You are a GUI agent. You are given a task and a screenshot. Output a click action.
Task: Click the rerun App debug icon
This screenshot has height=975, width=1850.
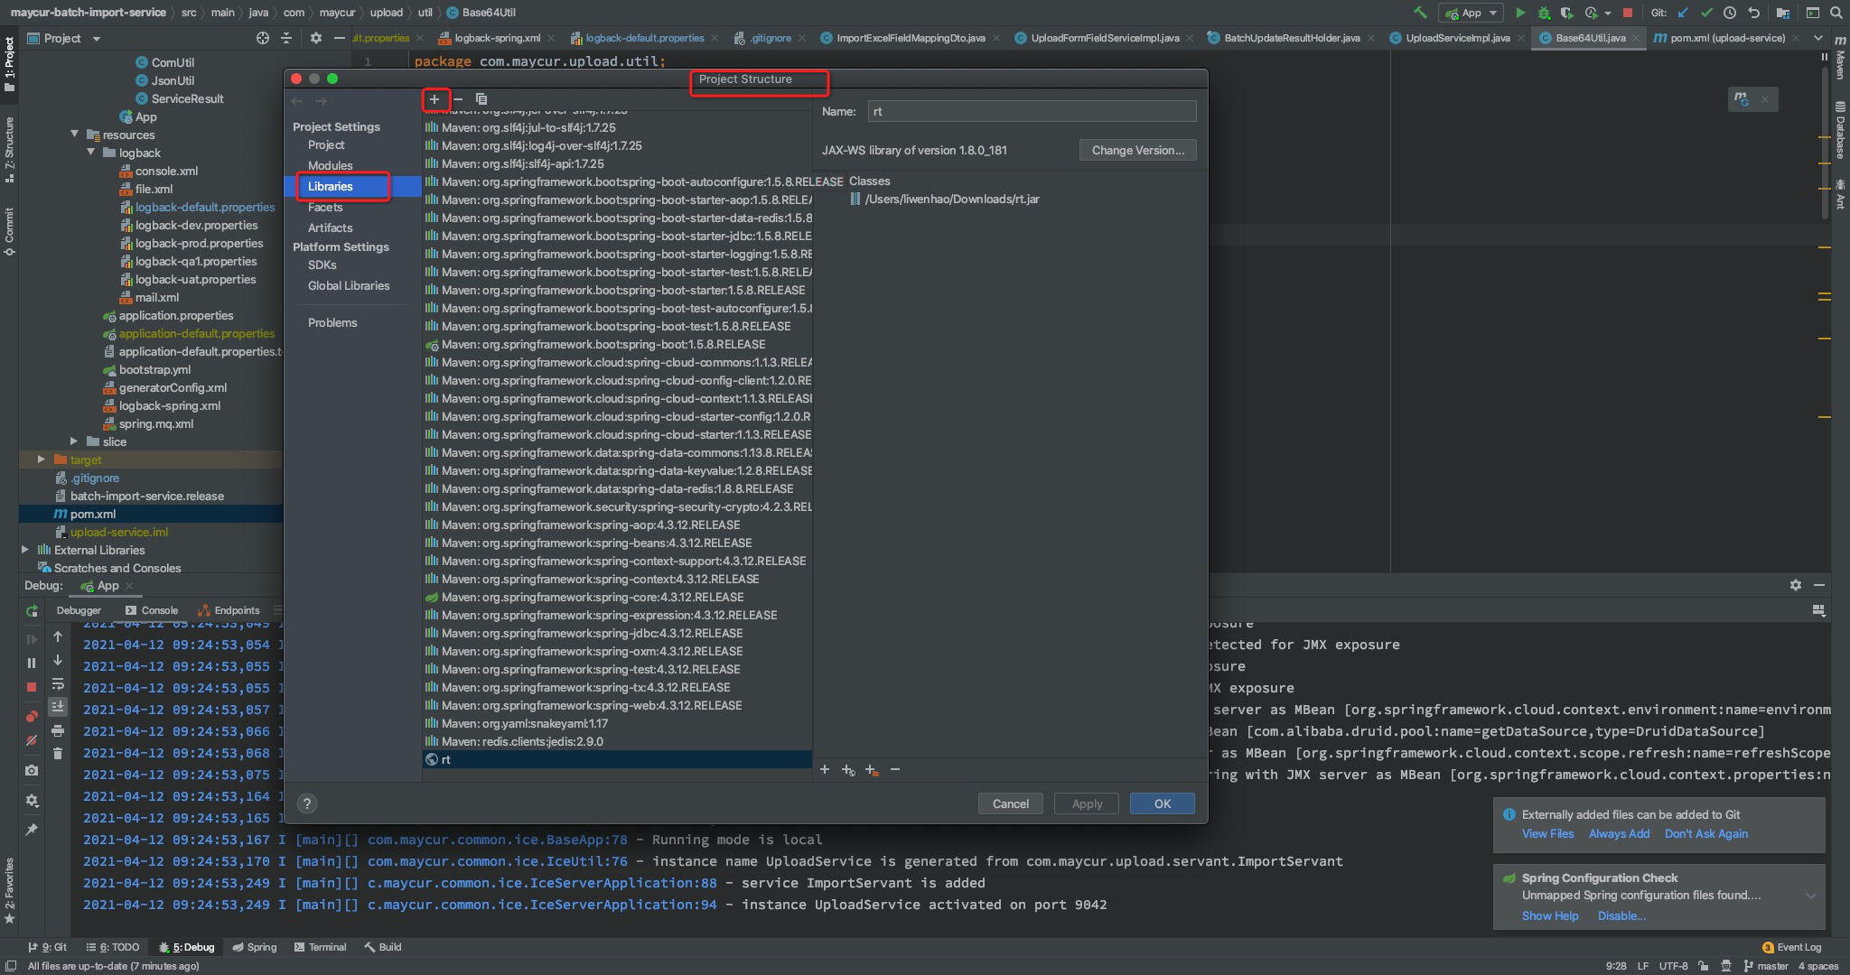coord(32,611)
